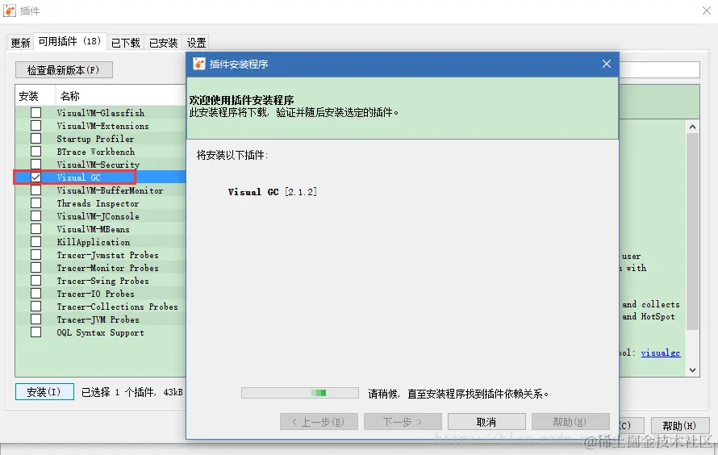Click the 下一步 button

[403, 422]
